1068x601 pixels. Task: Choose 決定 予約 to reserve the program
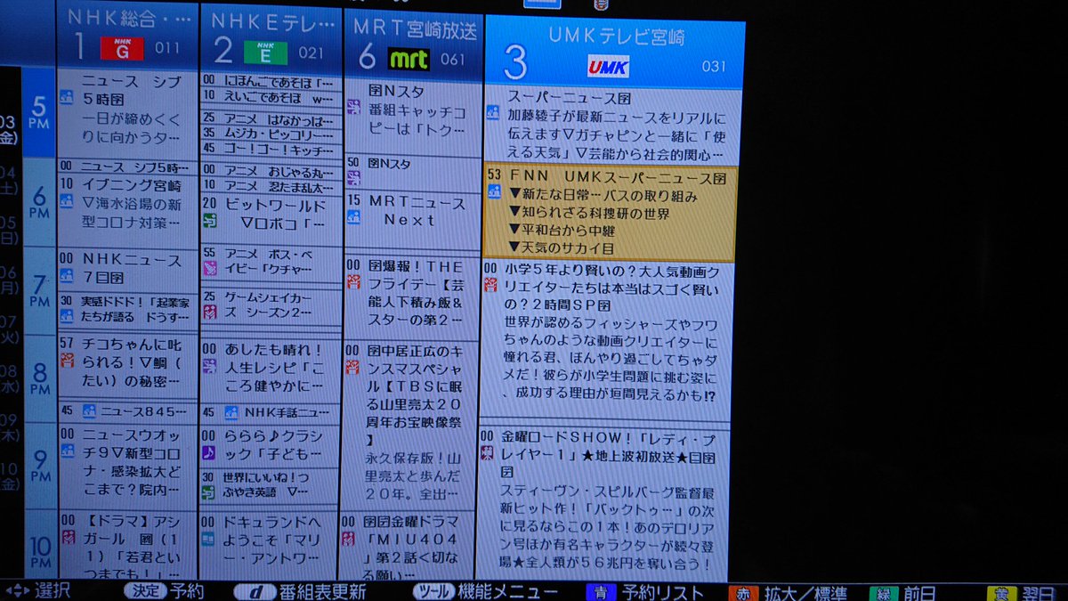164,591
